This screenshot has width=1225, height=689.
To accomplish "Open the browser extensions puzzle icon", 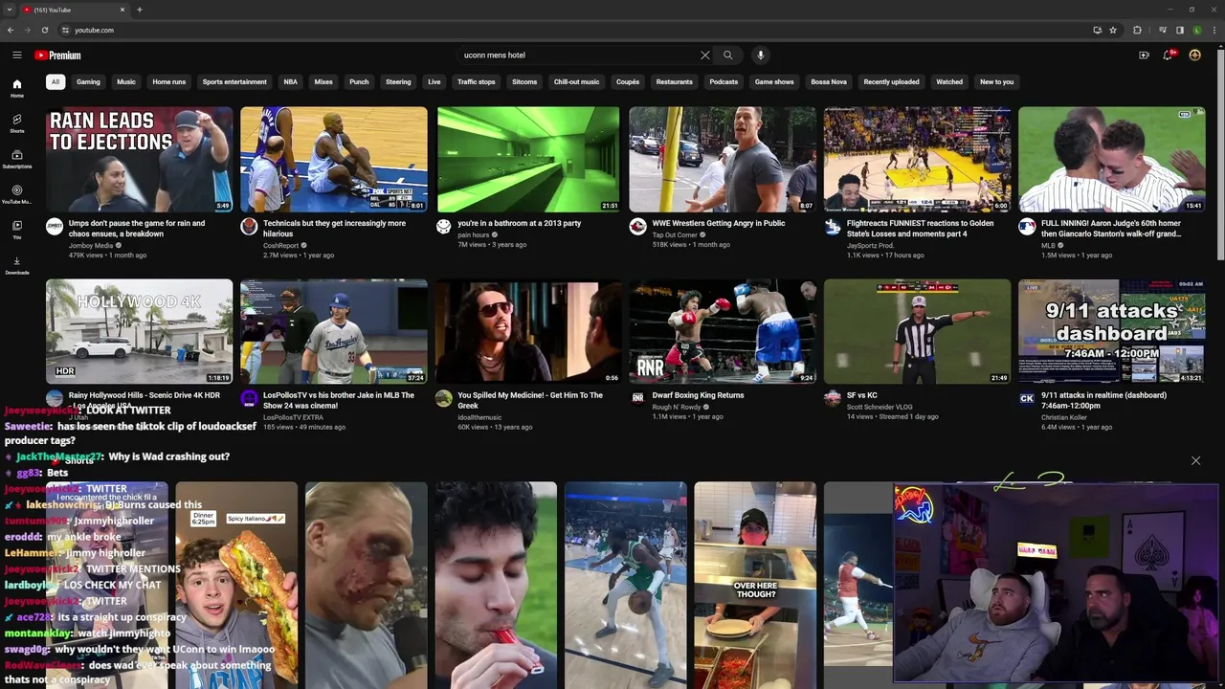I will [x=1137, y=30].
